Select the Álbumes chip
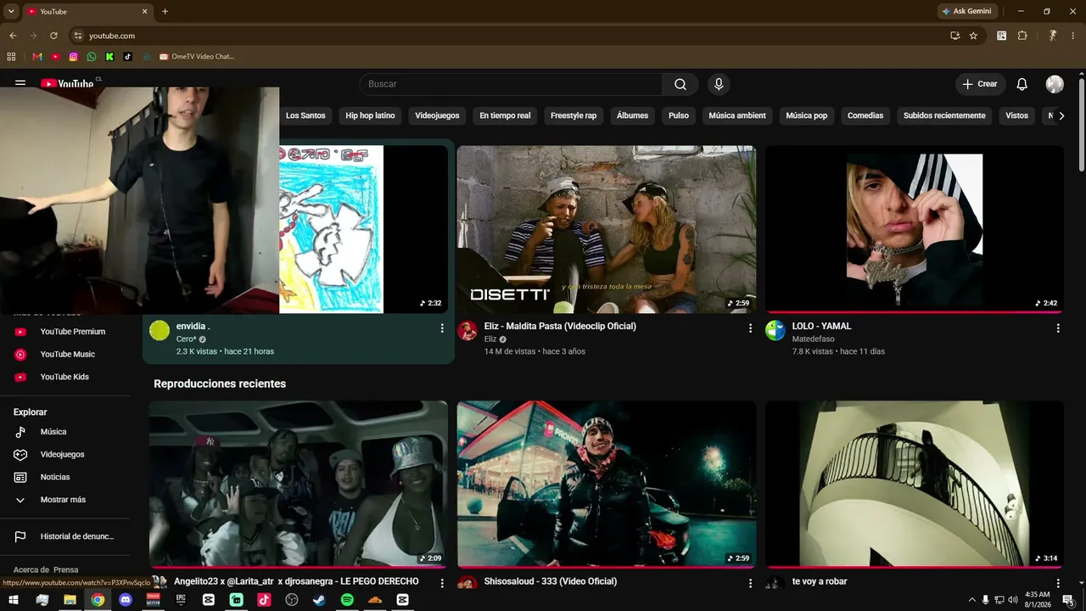Screen dimensions: 1086x611 click(632, 115)
